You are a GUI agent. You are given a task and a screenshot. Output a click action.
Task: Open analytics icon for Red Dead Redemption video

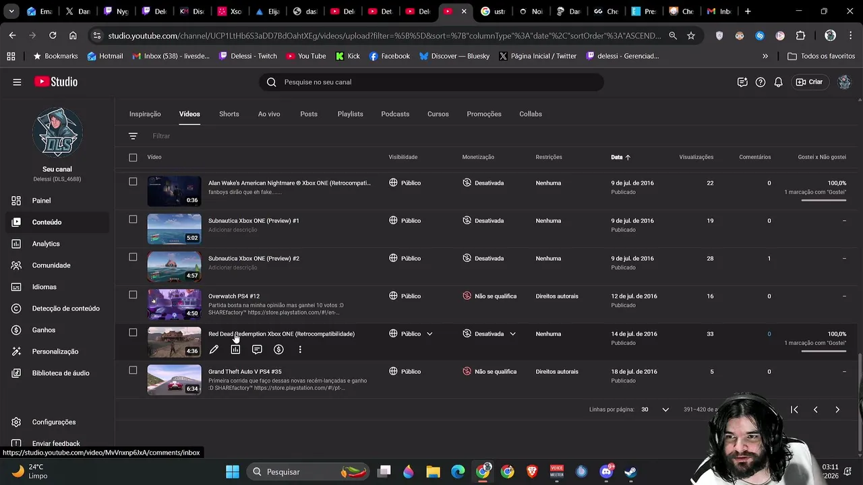coord(235,350)
